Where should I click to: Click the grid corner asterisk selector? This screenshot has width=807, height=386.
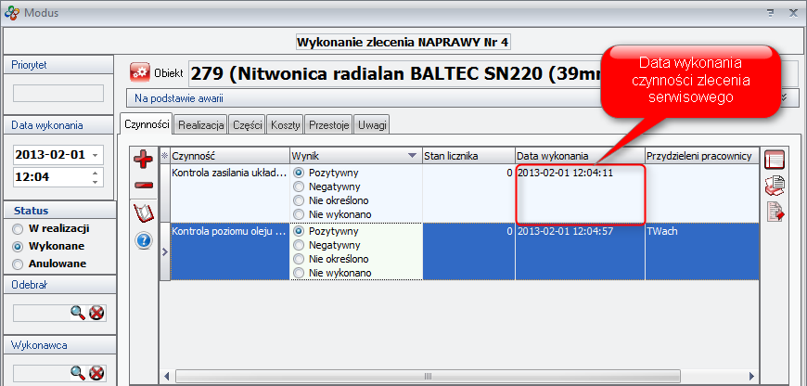[x=165, y=156]
